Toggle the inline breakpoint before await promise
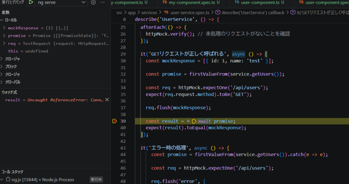 [188, 121]
